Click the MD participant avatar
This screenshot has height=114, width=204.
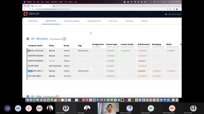click(x=39, y=108)
